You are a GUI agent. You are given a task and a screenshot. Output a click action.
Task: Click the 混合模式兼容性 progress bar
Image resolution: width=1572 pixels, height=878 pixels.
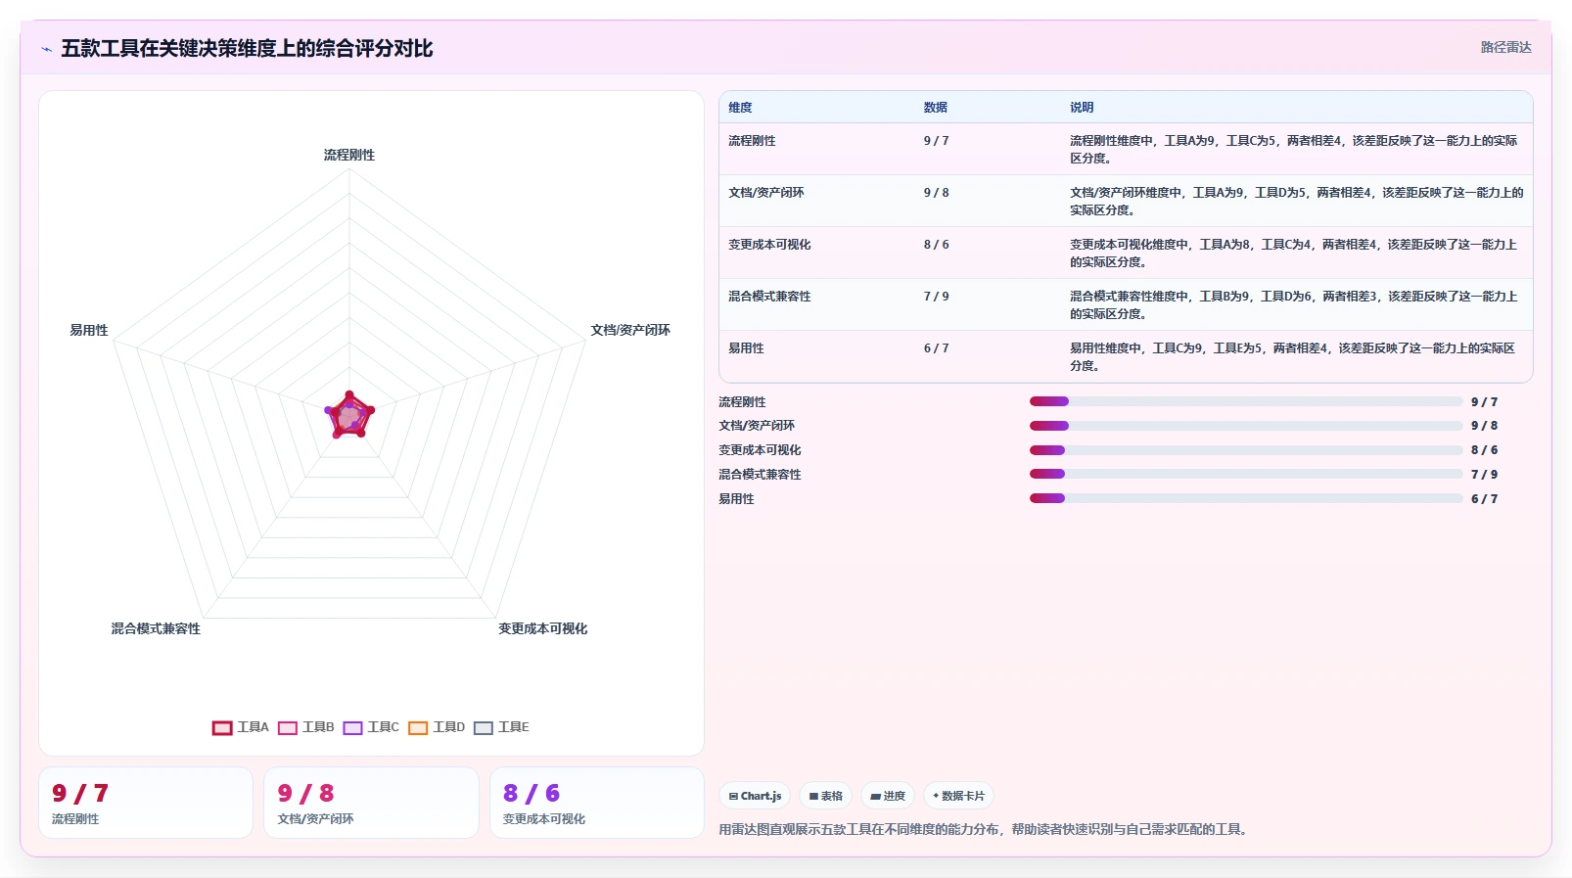click(1246, 474)
